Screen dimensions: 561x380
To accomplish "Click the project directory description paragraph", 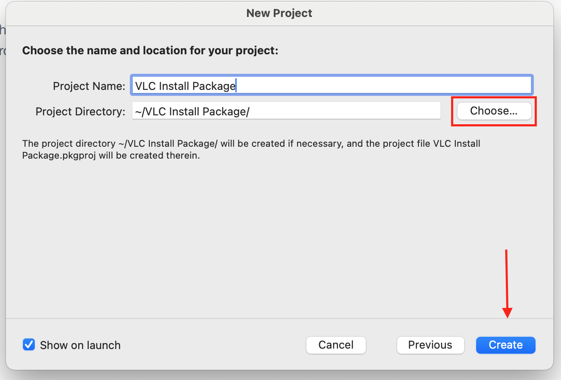I will click(x=251, y=149).
